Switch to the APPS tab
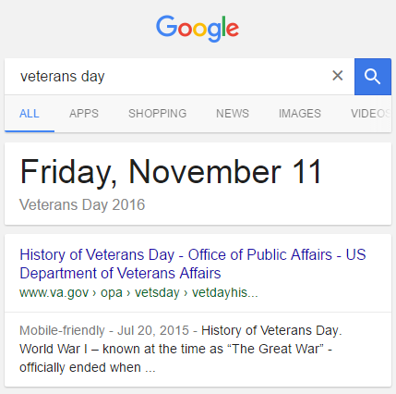 point(84,114)
